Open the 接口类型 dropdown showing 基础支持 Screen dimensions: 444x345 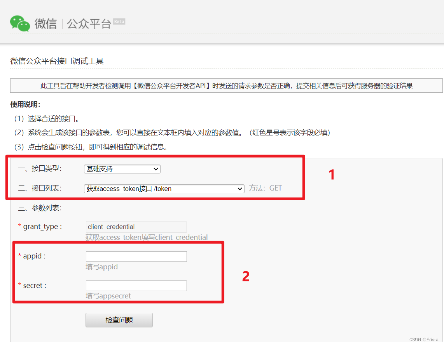[122, 169]
